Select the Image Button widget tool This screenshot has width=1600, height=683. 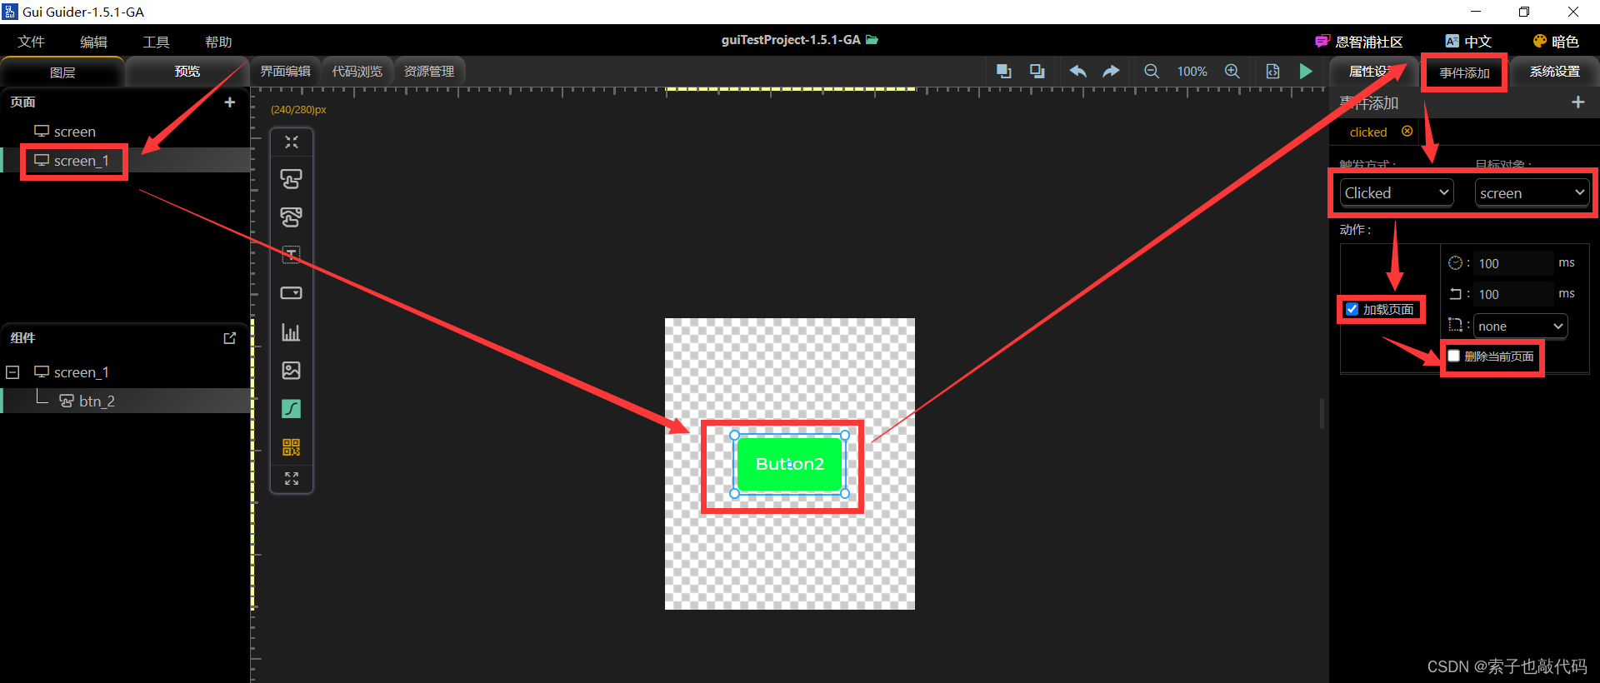292,217
